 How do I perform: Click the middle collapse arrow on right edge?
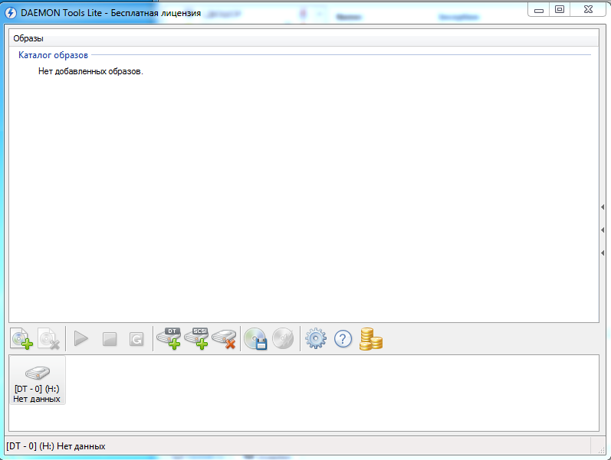(603, 230)
